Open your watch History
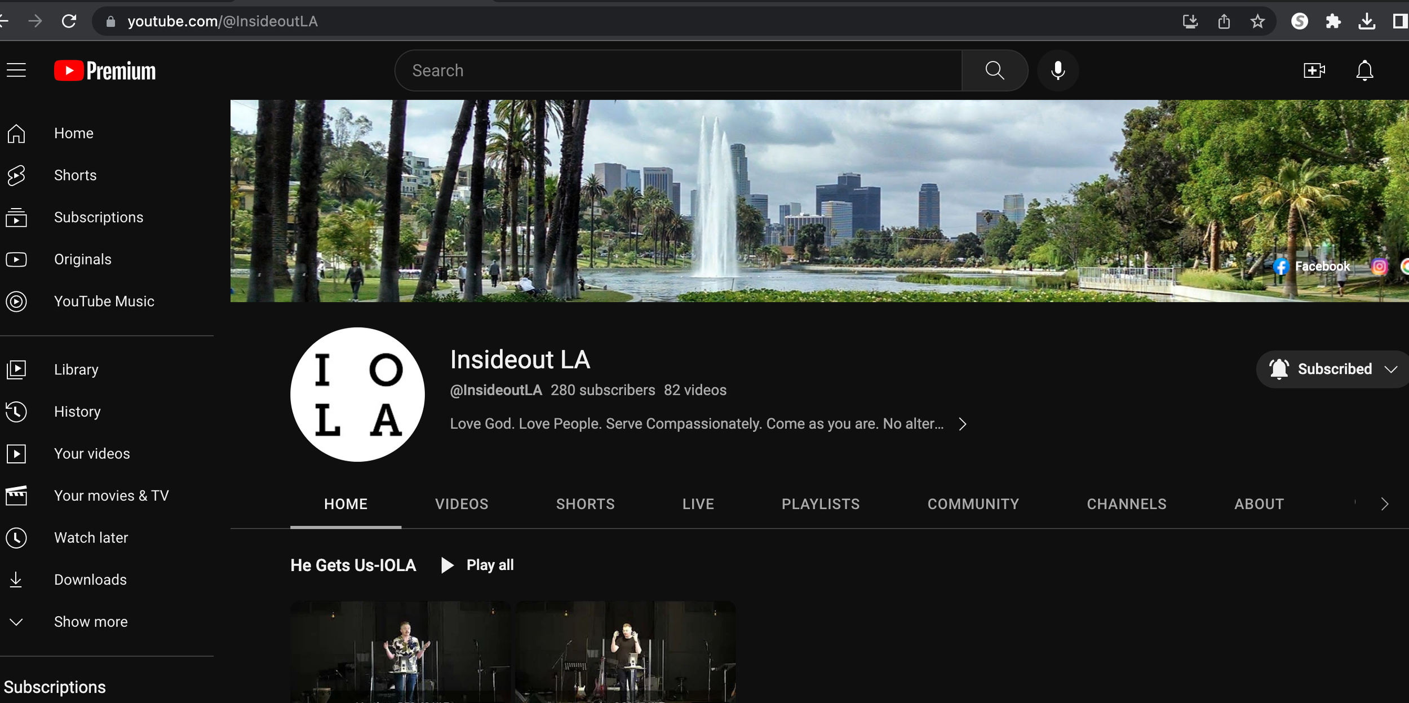Image resolution: width=1409 pixels, height=703 pixels. tap(77, 411)
